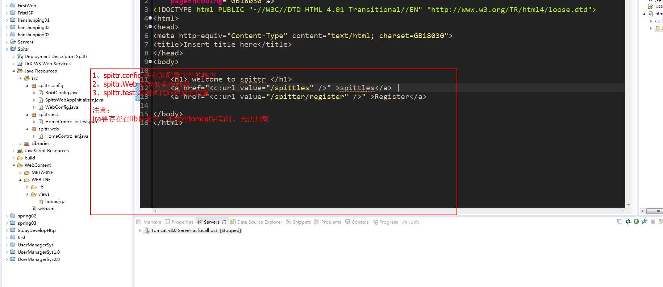Select the hanshunping02 project

[x=33, y=27]
